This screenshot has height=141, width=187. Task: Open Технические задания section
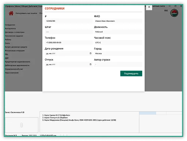pyautogui.click(x=14, y=36)
